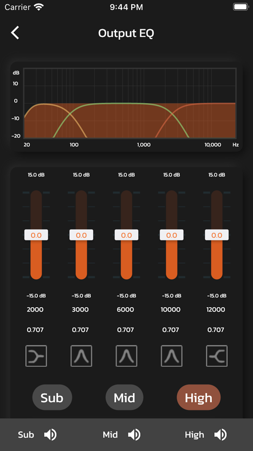Edit the 0.707 Q value under 10000
Viewport: 253px width, 451px height.
(x=171, y=330)
